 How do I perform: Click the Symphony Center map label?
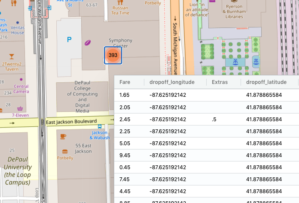pyautogui.click(x=120, y=43)
